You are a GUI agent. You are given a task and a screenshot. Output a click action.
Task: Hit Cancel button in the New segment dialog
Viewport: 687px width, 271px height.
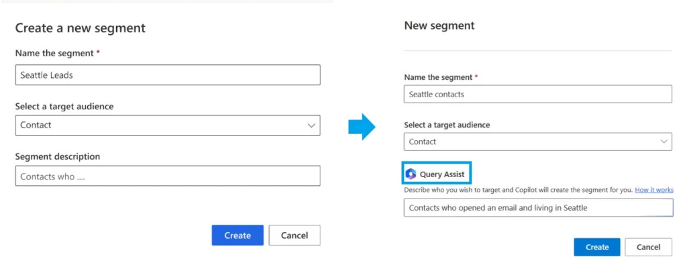[x=648, y=247]
